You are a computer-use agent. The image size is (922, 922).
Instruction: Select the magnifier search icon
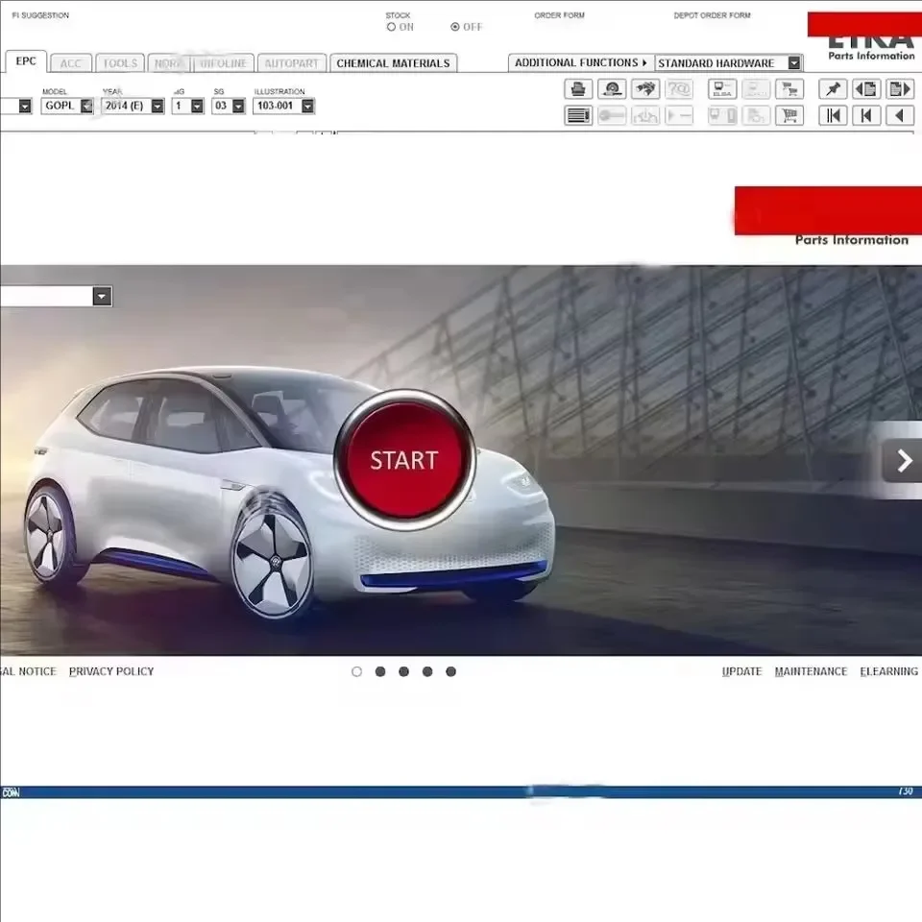pos(612,89)
